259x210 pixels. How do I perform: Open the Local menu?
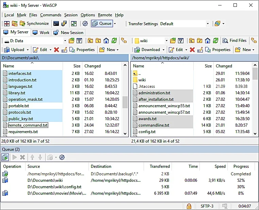[x=9, y=15]
